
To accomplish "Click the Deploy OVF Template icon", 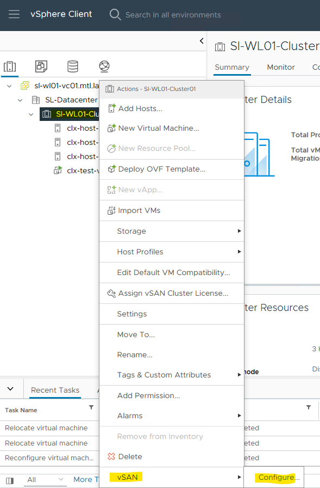I will pos(111,169).
